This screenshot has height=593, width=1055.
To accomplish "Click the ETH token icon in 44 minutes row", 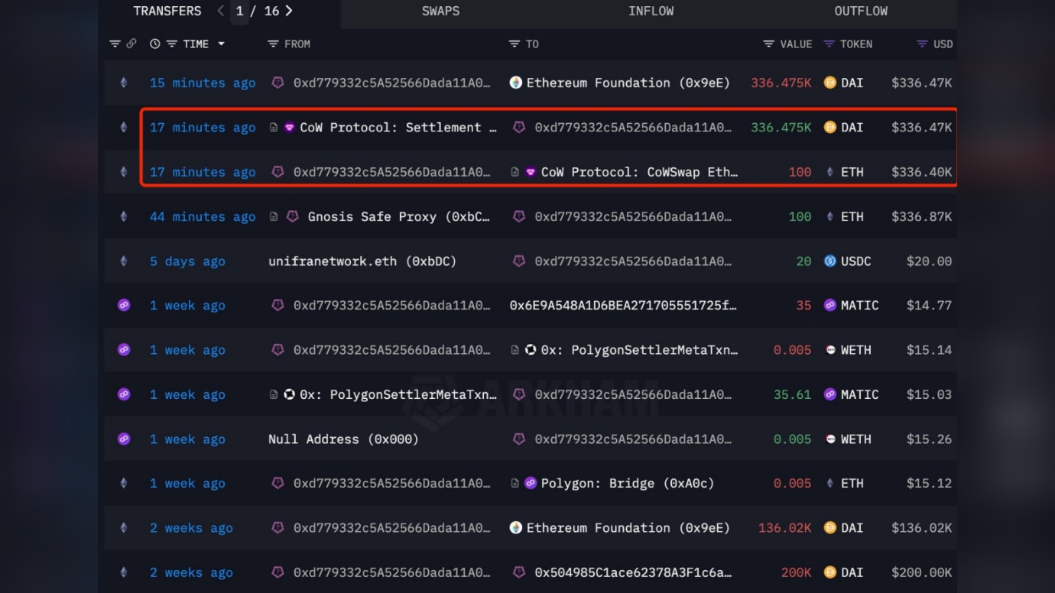I will coord(829,217).
